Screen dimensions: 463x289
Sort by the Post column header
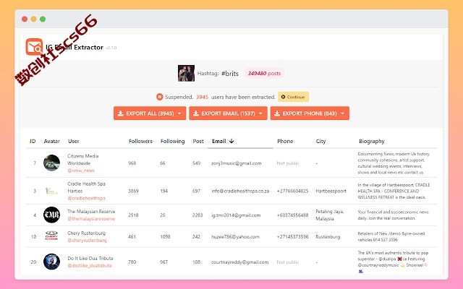coord(198,141)
